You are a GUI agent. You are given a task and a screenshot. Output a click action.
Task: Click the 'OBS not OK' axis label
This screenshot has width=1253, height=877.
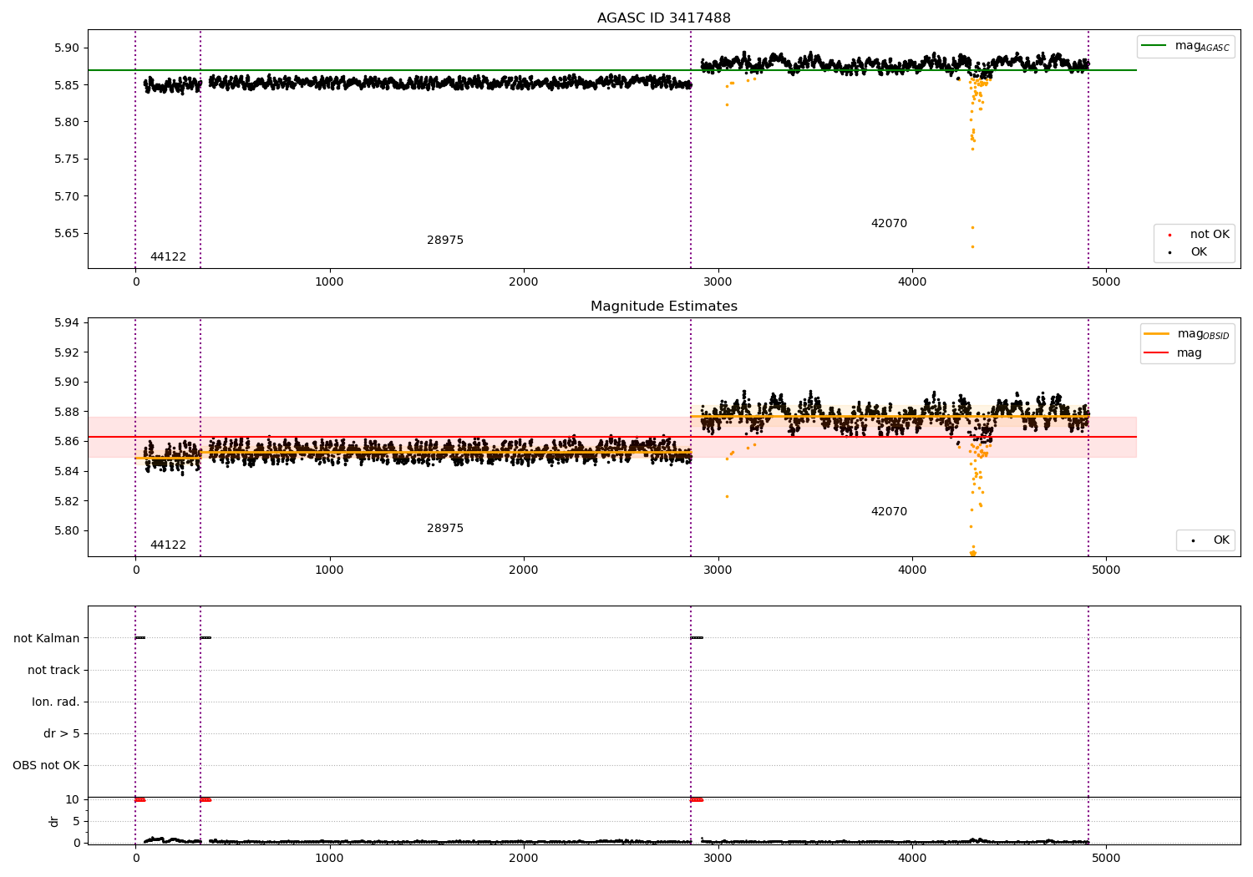pyautogui.click(x=46, y=766)
